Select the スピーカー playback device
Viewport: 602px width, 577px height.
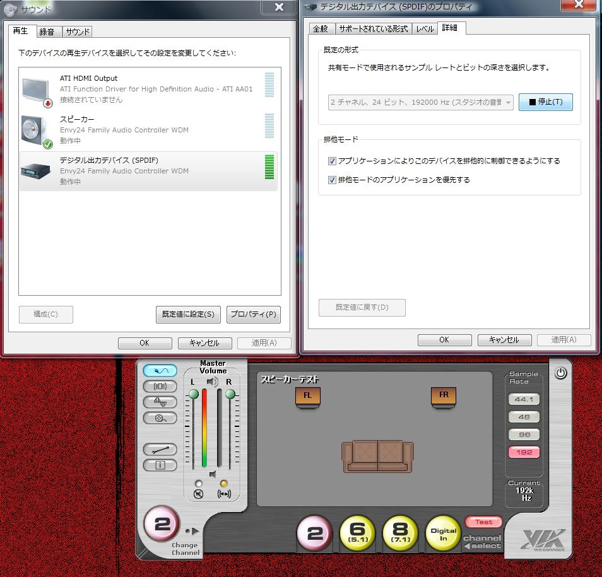148,130
